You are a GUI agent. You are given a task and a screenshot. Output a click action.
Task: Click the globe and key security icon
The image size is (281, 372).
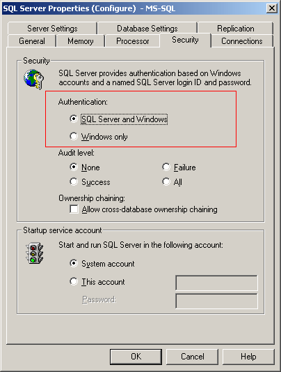click(33, 80)
